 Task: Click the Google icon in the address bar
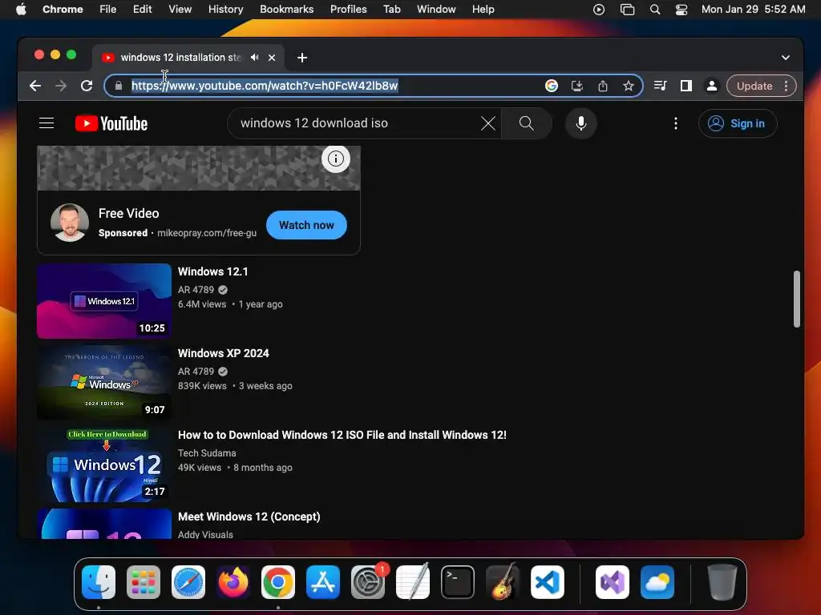pyautogui.click(x=552, y=86)
